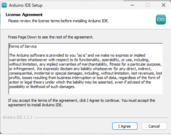Click the 'Terms of Service' heading text
The height and width of the screenshot is (136, 171).
(23, 46)
